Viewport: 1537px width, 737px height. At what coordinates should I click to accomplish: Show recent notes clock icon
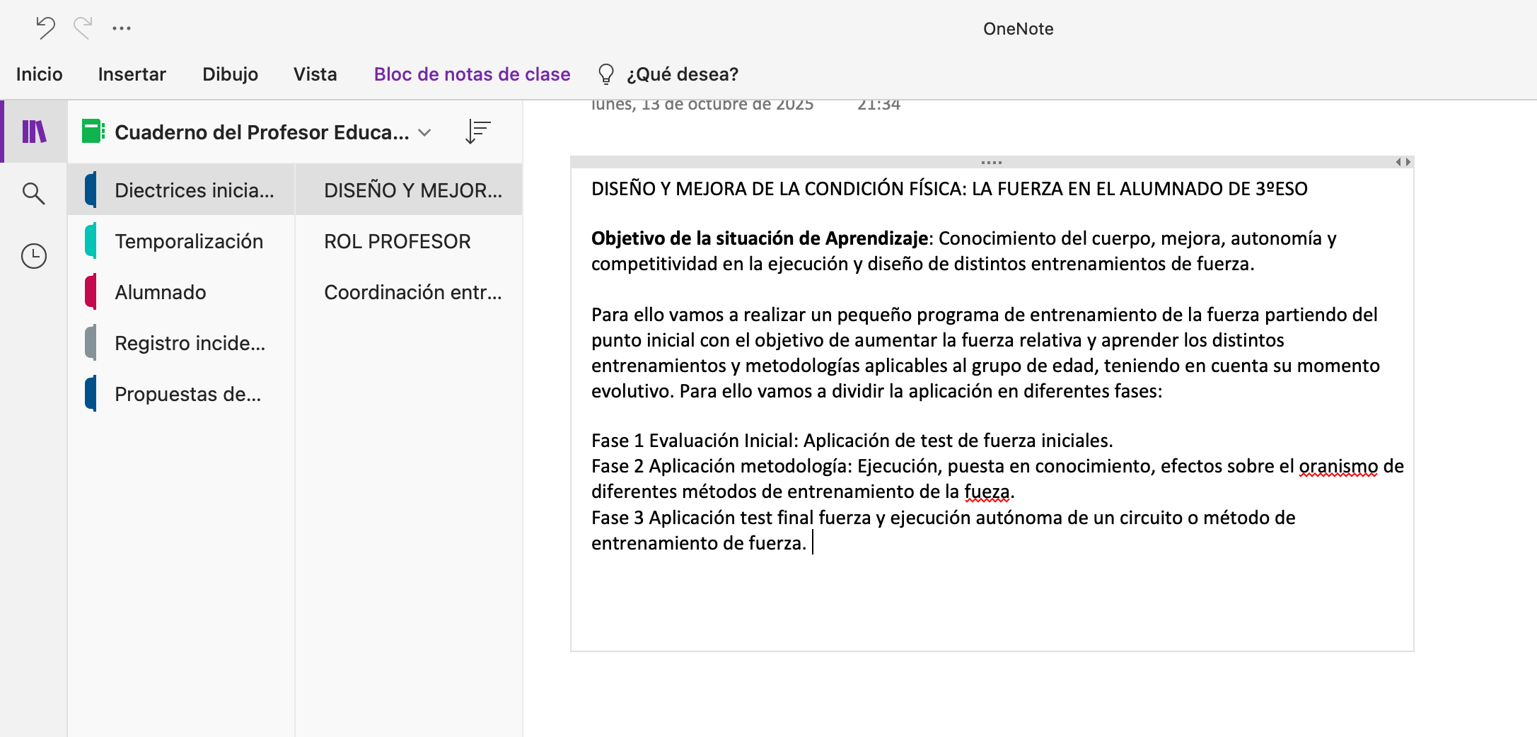pyautogui.click(x=33, y=256)
